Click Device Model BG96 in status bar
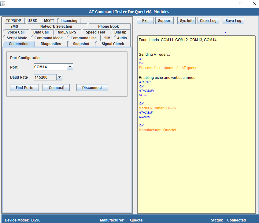The image size is (259, 223). 23,220
